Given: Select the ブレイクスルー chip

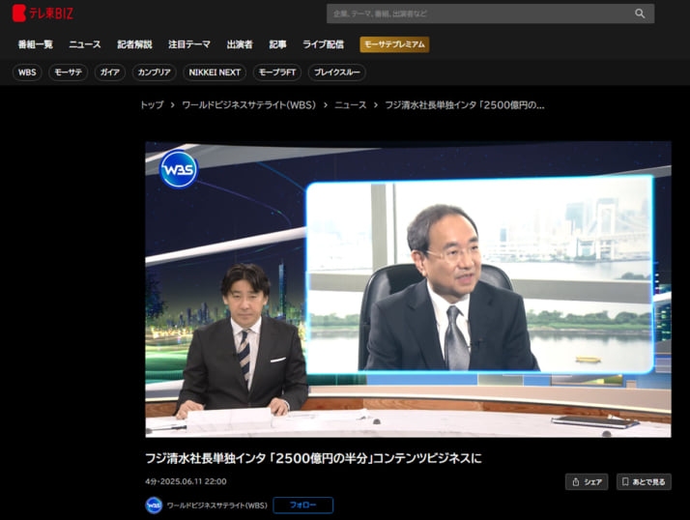Looking at the screenshot, I should click(336, 72).
